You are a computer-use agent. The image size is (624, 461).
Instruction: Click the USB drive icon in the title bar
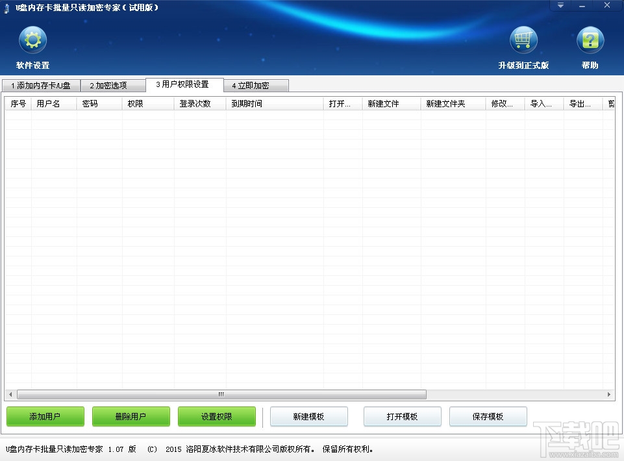tap(6, 6)
